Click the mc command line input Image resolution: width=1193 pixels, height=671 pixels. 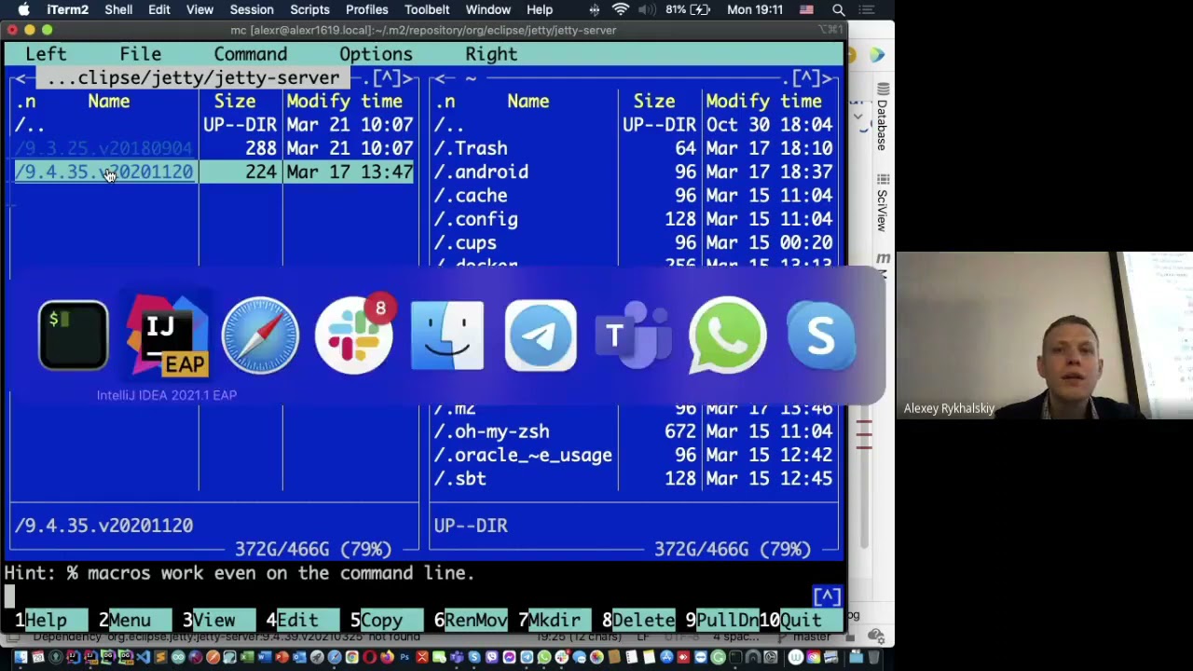(x=408, y=596)
